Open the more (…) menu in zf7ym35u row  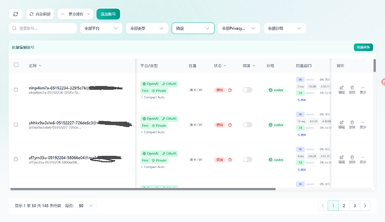coord(363,160)
